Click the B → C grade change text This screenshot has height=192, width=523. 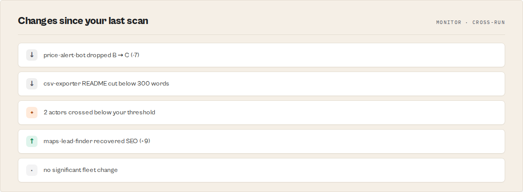(120, 55)
